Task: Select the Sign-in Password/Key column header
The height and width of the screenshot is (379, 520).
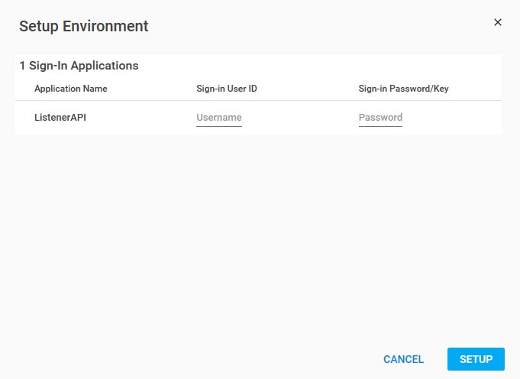Action: [403, 89]
